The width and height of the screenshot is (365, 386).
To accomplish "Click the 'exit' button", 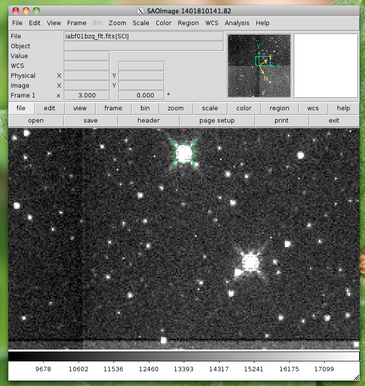I will (334, 121).
